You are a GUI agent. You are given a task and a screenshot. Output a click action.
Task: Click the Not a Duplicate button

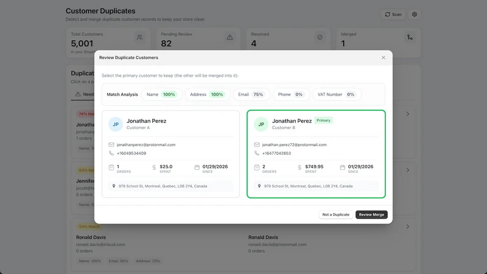336,215
